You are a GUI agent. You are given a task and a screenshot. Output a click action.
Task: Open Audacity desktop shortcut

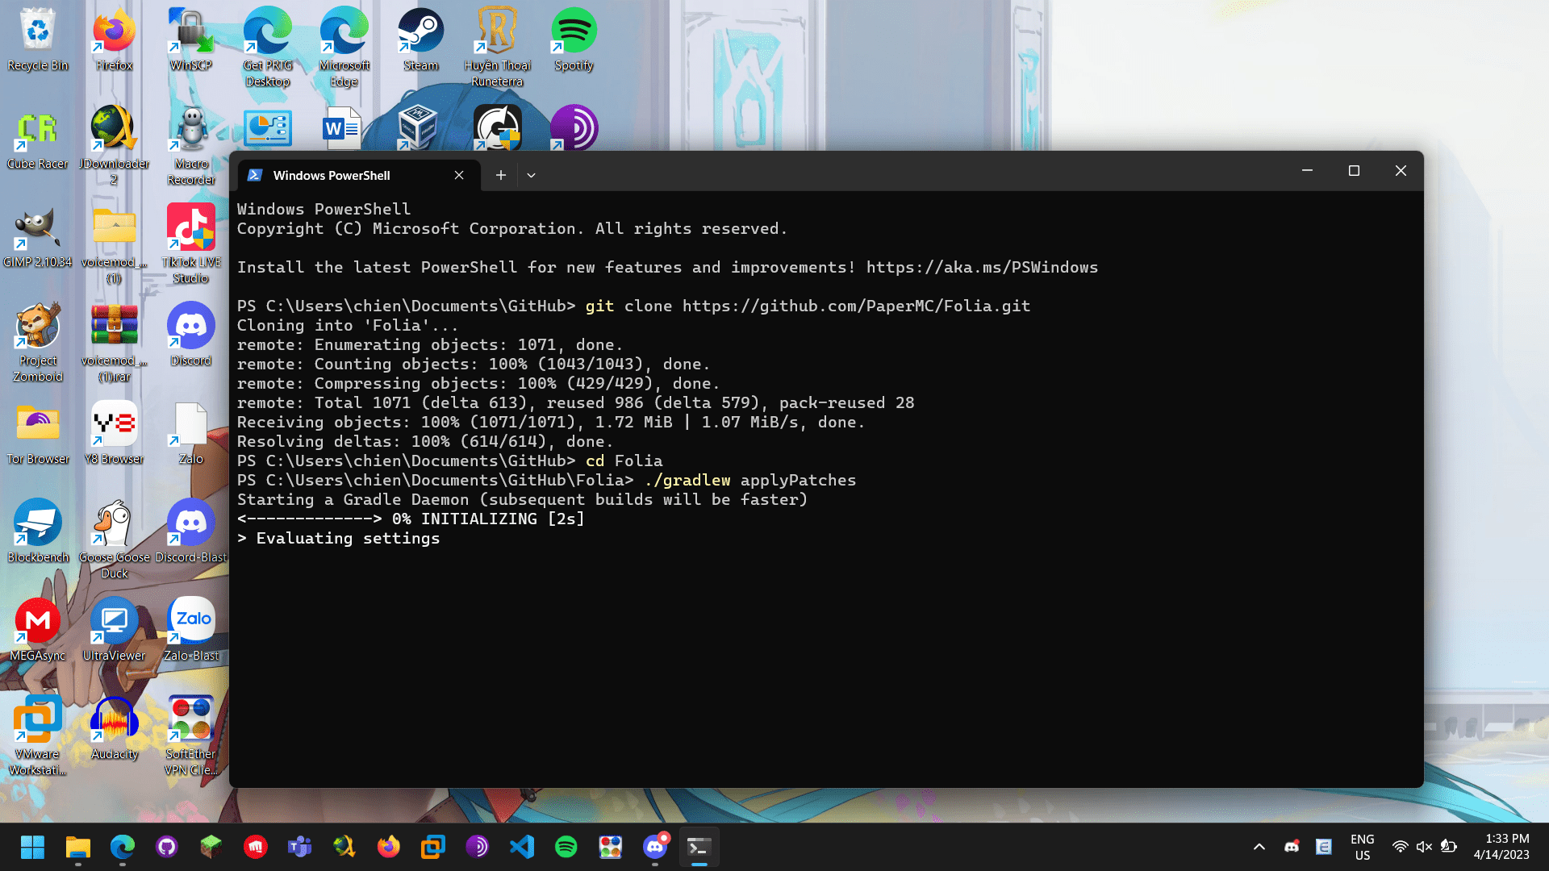pyautogui.click(x=115, y=728)
